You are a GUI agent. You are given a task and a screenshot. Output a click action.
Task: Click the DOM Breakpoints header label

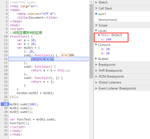point(111,77)
